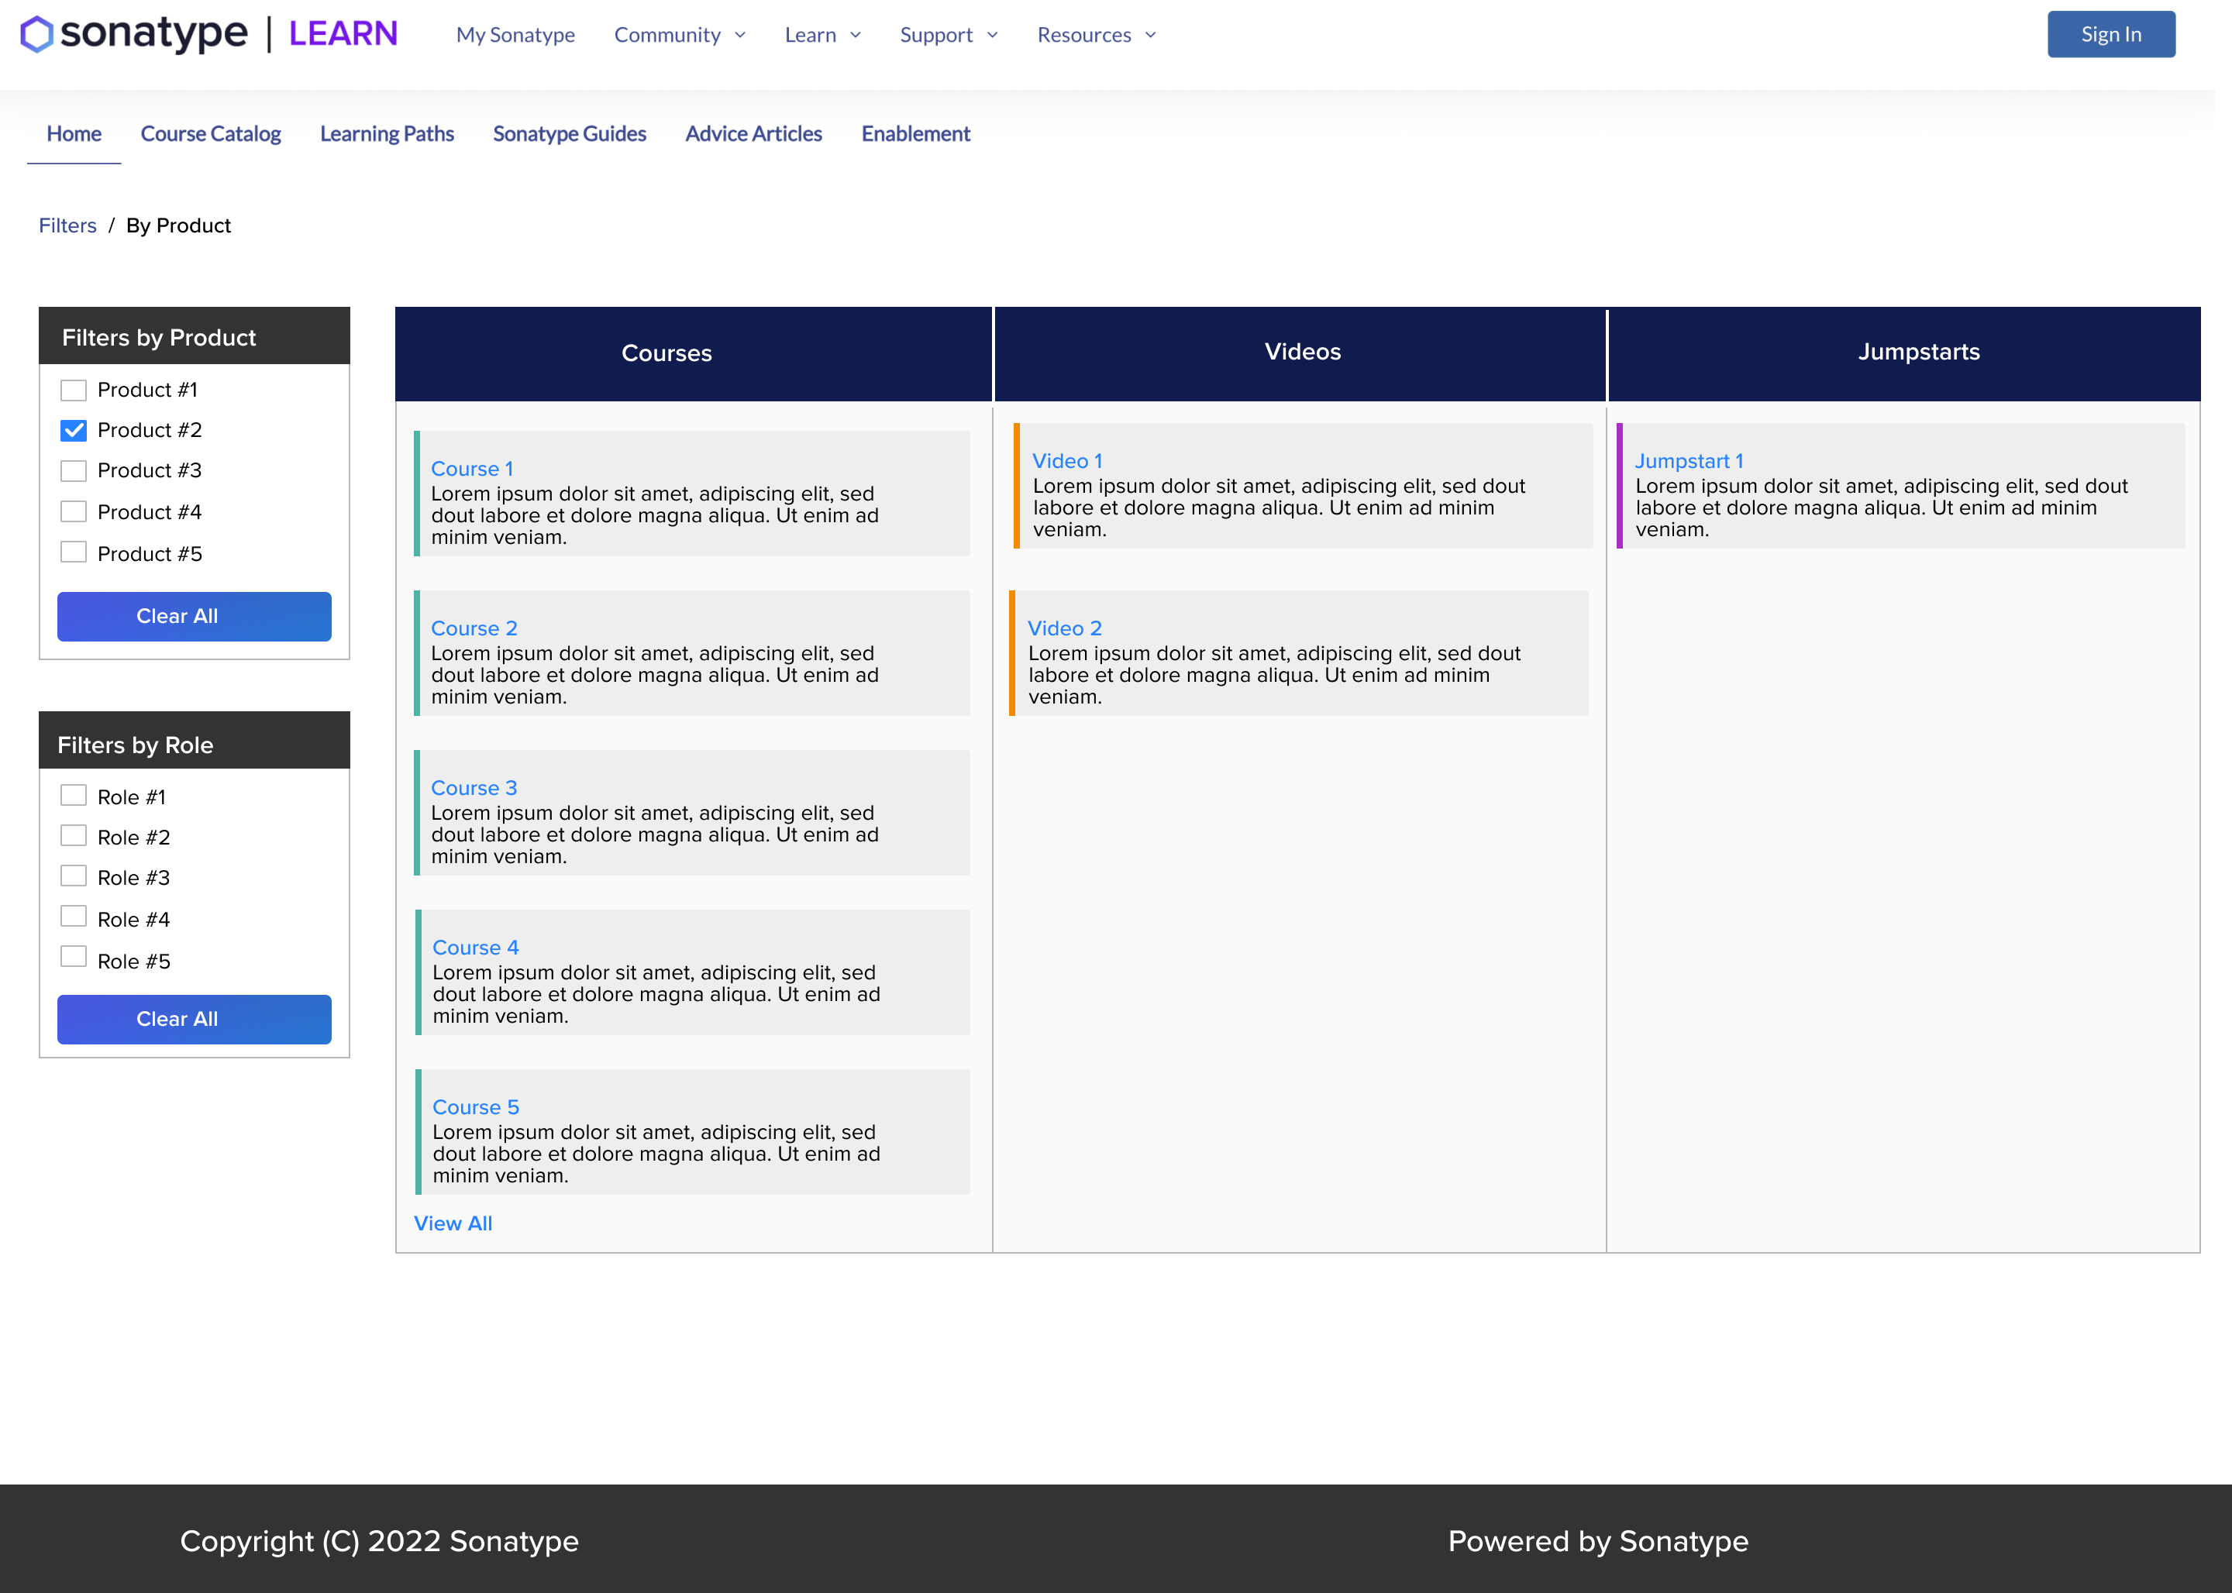
Task: Open the Video 1 link
Action: coord(1067,461)
